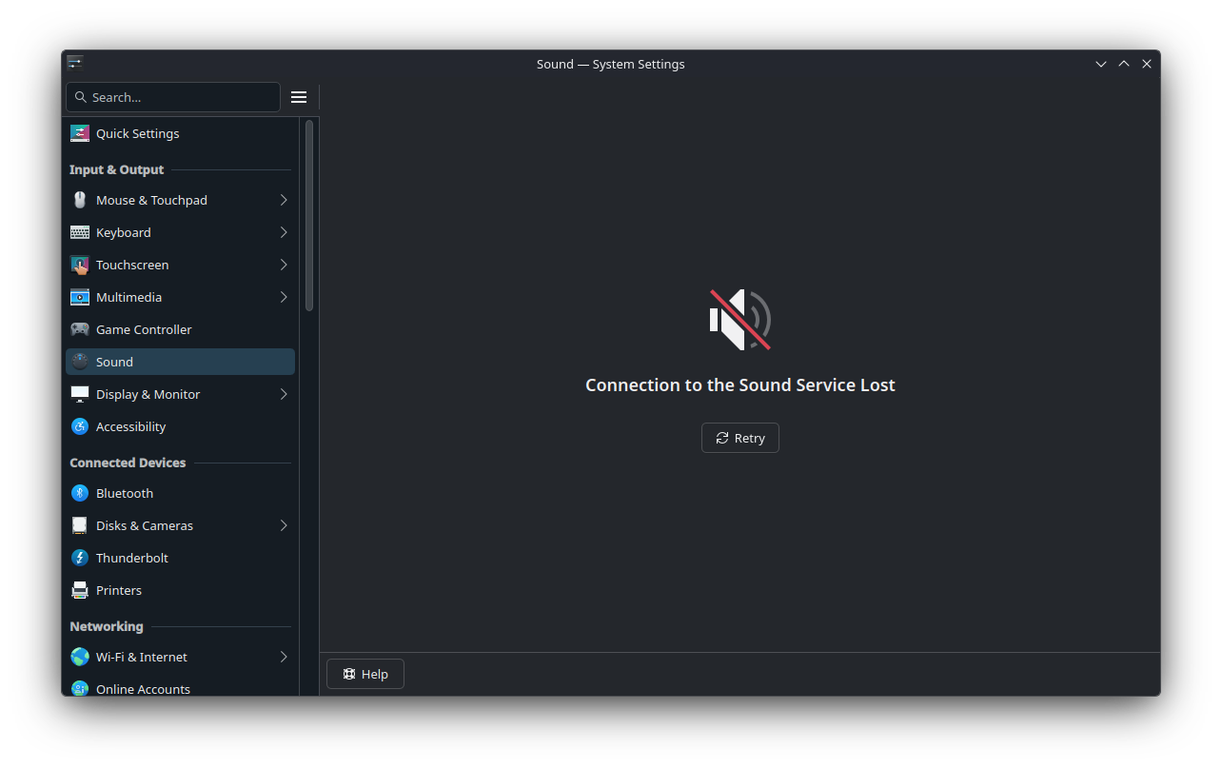This screenshot has height=769, width=1222.
Task: Expand the Multimedia submenu arrow
Action: pyautogui.click(x=284, y=297)
